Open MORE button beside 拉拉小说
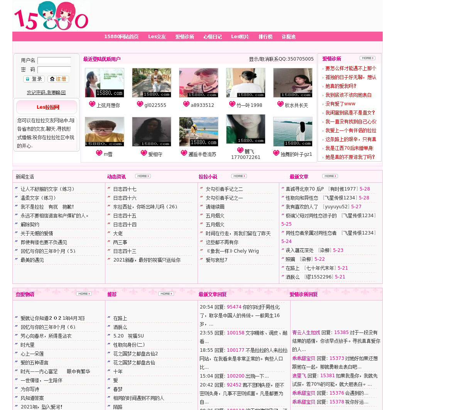Screen dimensions: 463x410 [239, 176]
